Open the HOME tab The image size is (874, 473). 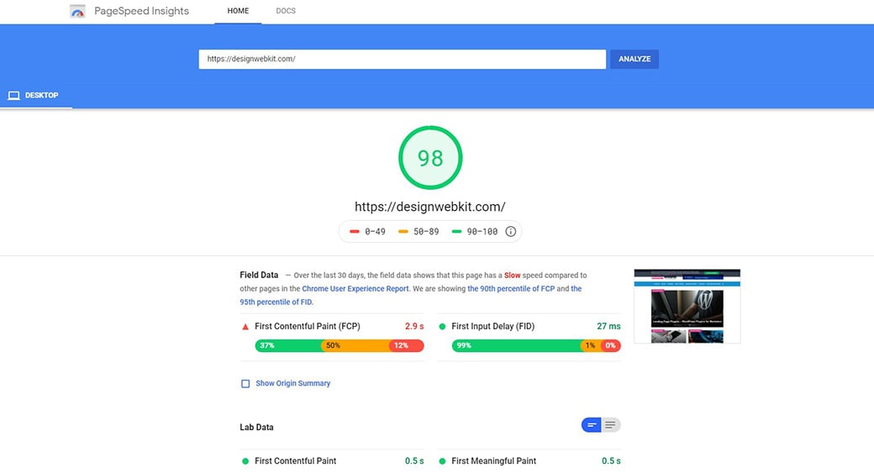pos(238,12)
